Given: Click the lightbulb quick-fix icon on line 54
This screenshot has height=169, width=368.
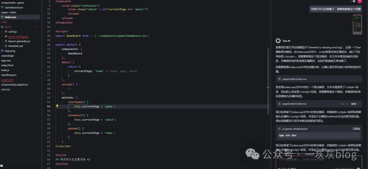Looking at the screenshot, I should (x=57, y=106).
